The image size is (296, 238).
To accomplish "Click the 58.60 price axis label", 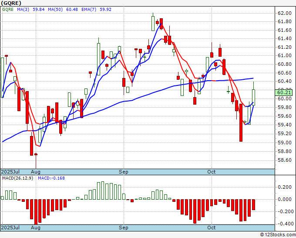I will click(285, 160).
